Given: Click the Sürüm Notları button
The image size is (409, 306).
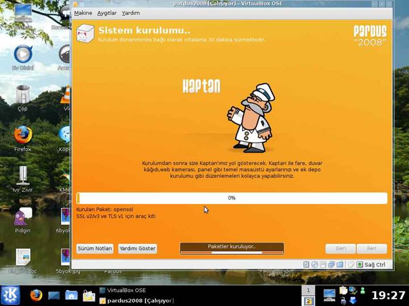Looking at the screenshot, I should (x=95, y=249).
